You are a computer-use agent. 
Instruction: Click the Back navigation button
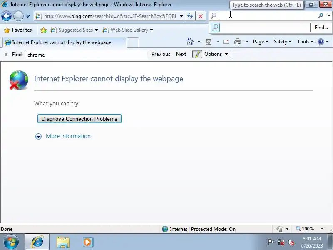(6, 16)
